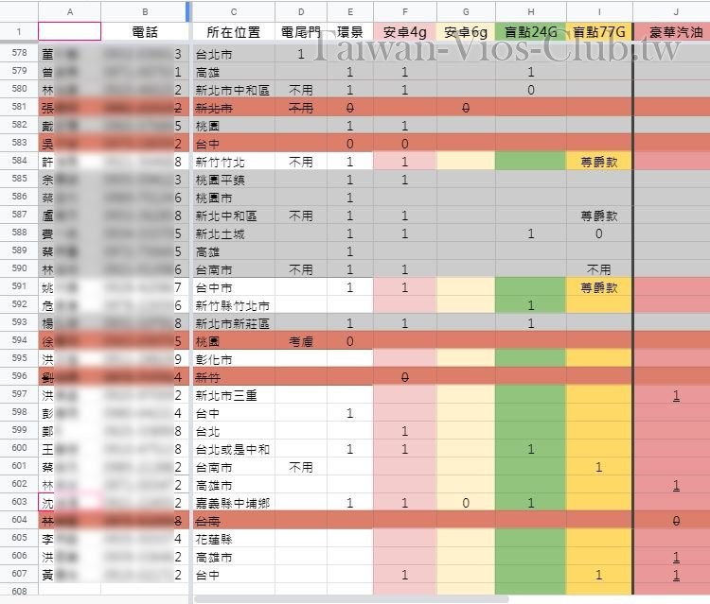Click 不用 in 盲點77G column row 590
Viewport: 710px width, 604px height.
(x=599, y=269)
